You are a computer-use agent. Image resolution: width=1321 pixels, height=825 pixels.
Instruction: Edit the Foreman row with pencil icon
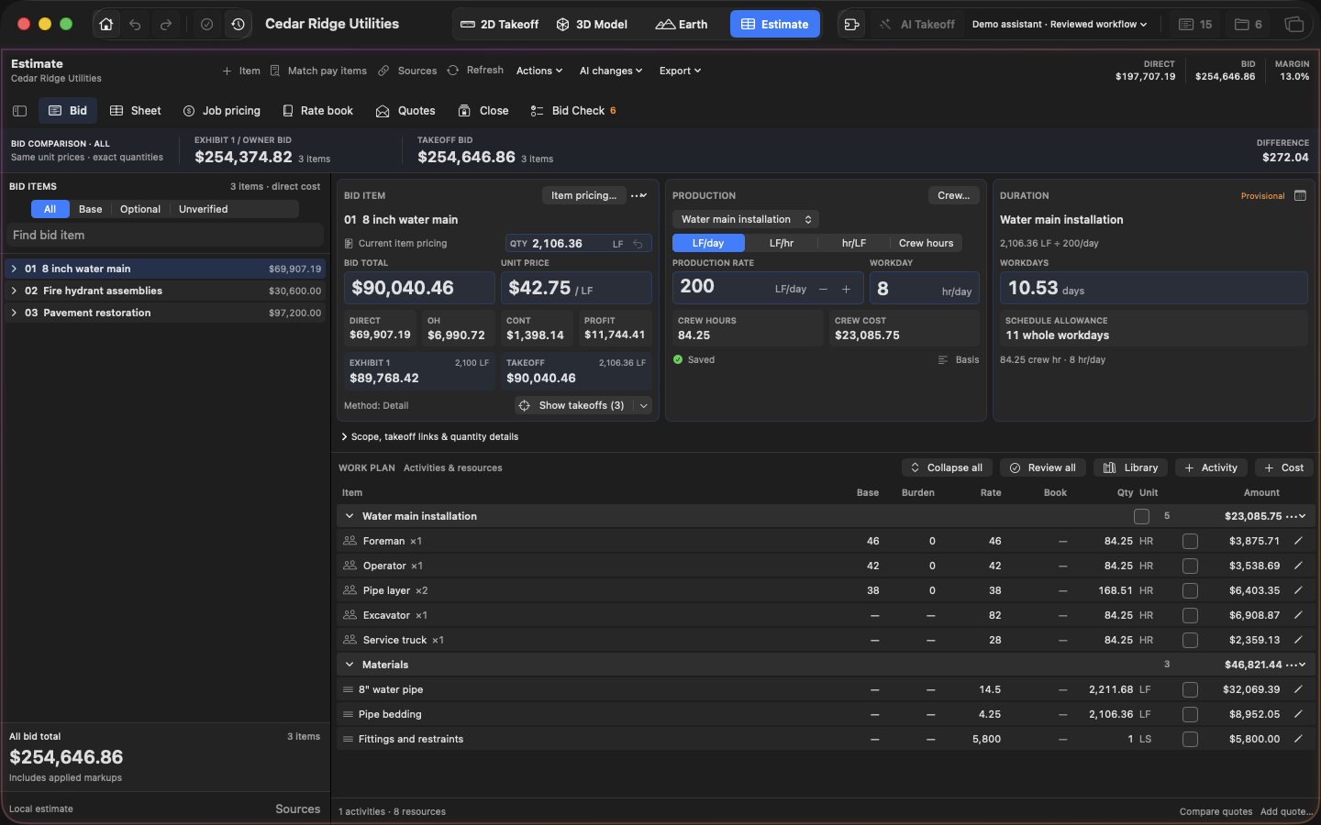tap(1298, 541)
